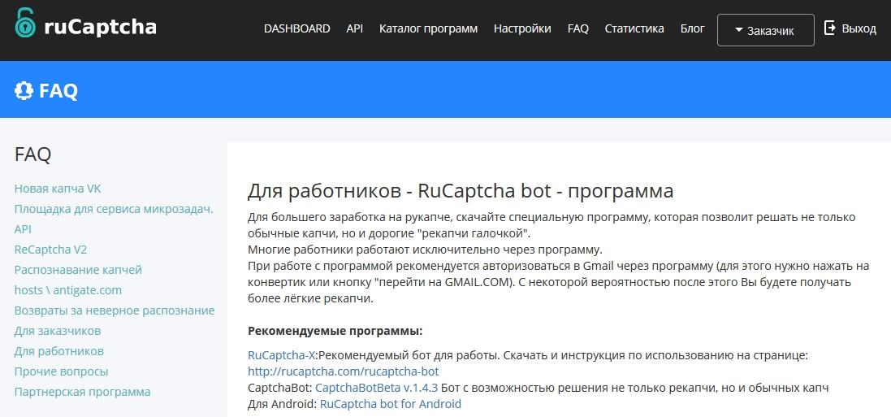Image resolution: width=891 pixels, height=417 pixels.
Task: Open Настройки in the top menu
Action: [x=522, y=28]
